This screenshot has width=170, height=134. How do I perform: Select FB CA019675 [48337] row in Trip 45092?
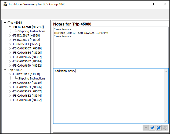[x=27, y=91]
